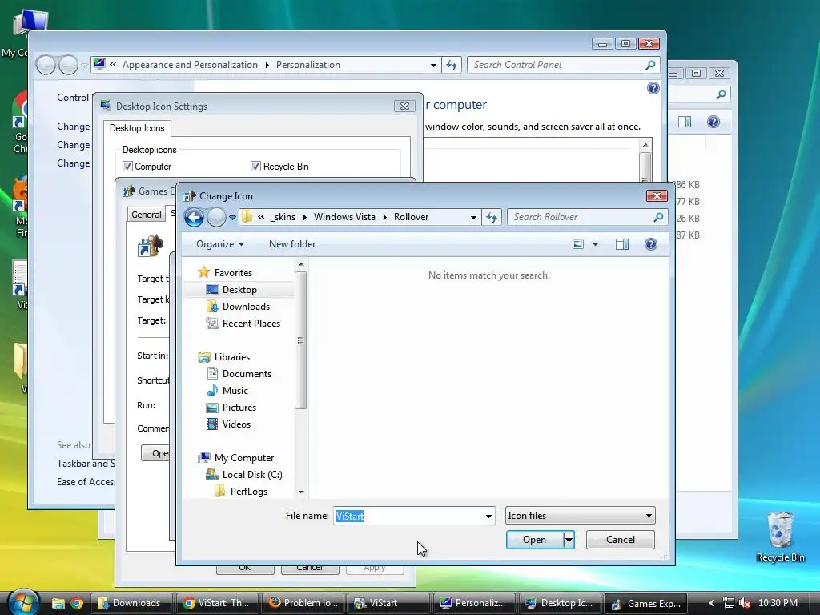Change view icon in Change Icon toolbar
820x615 pixels.
(x=578, y=244)
